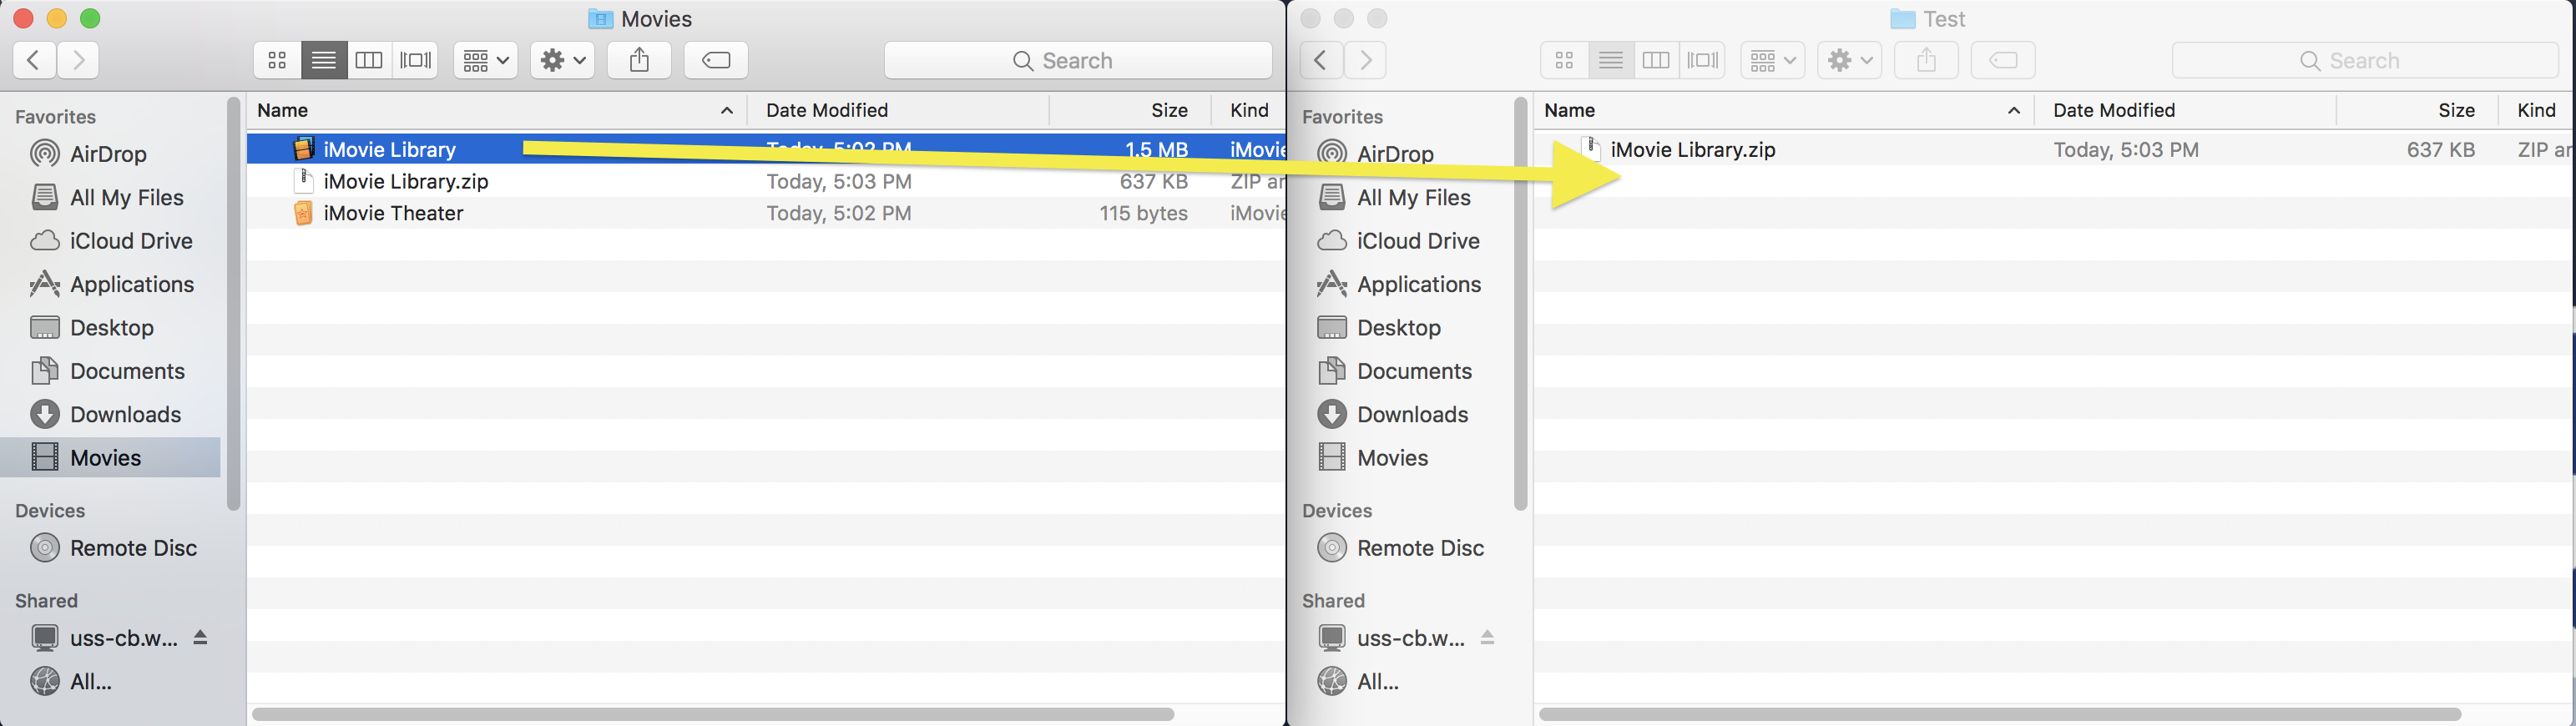Switch Test window to icon view
2576x726 pixels.
coord(1564,60)
